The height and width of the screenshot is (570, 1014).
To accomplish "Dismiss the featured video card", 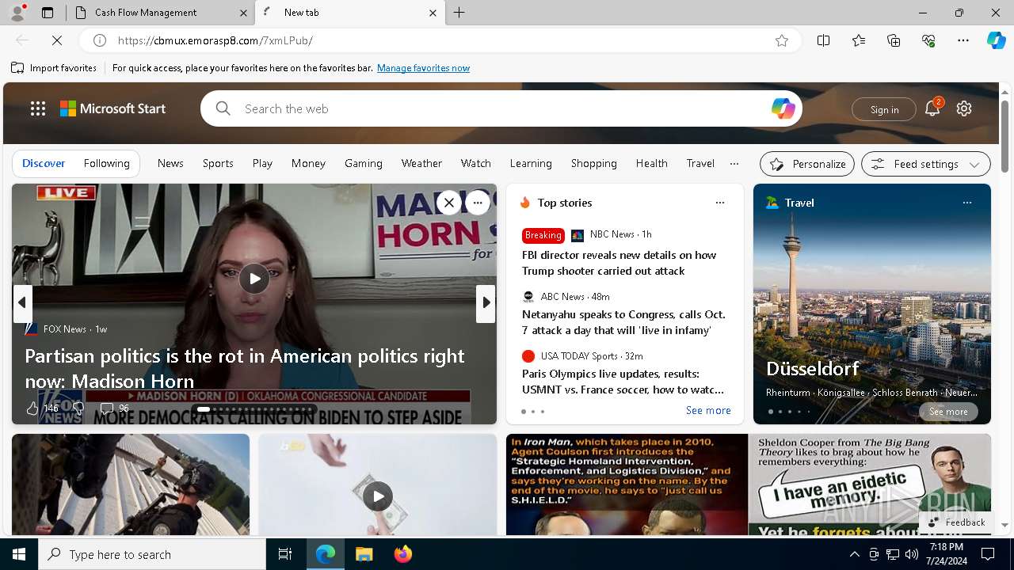I will 448,203.
